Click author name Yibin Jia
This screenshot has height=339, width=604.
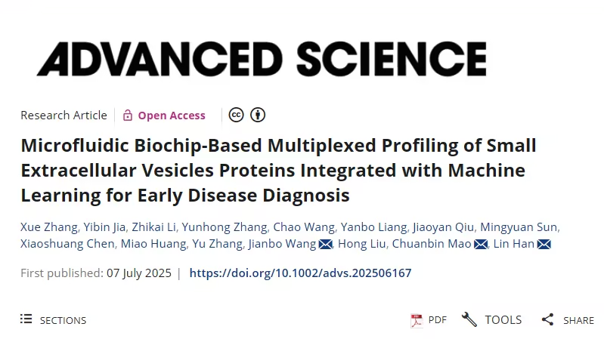tap(104, 227)
